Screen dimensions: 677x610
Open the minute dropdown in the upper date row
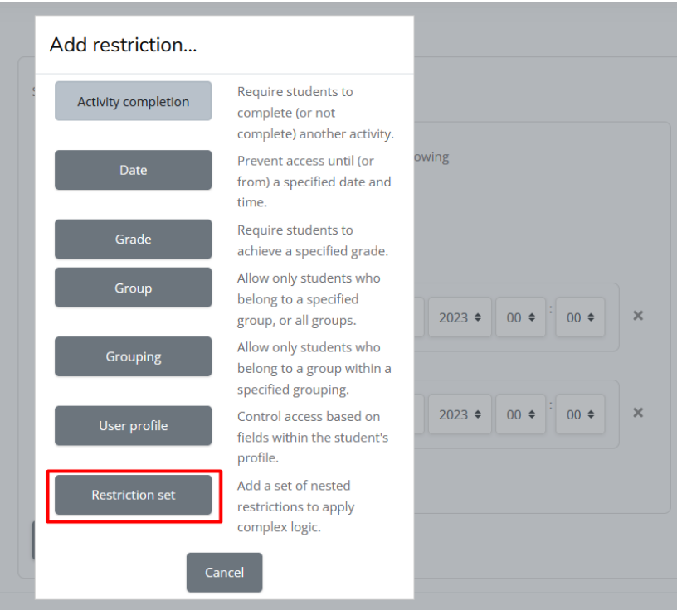[x=580, y=317]
